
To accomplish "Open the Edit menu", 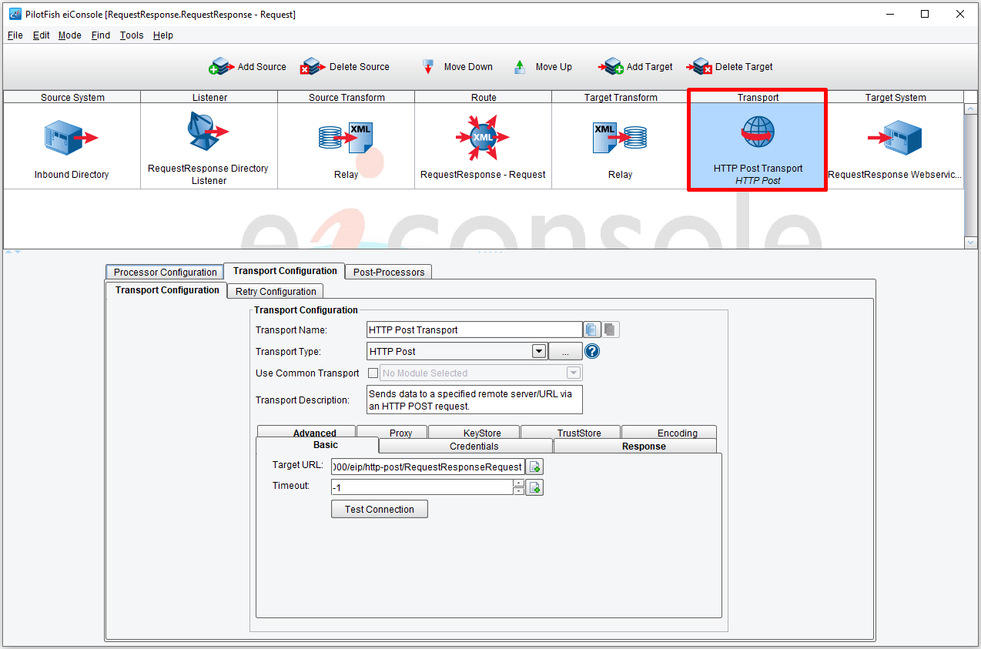I will pos(41,35).
